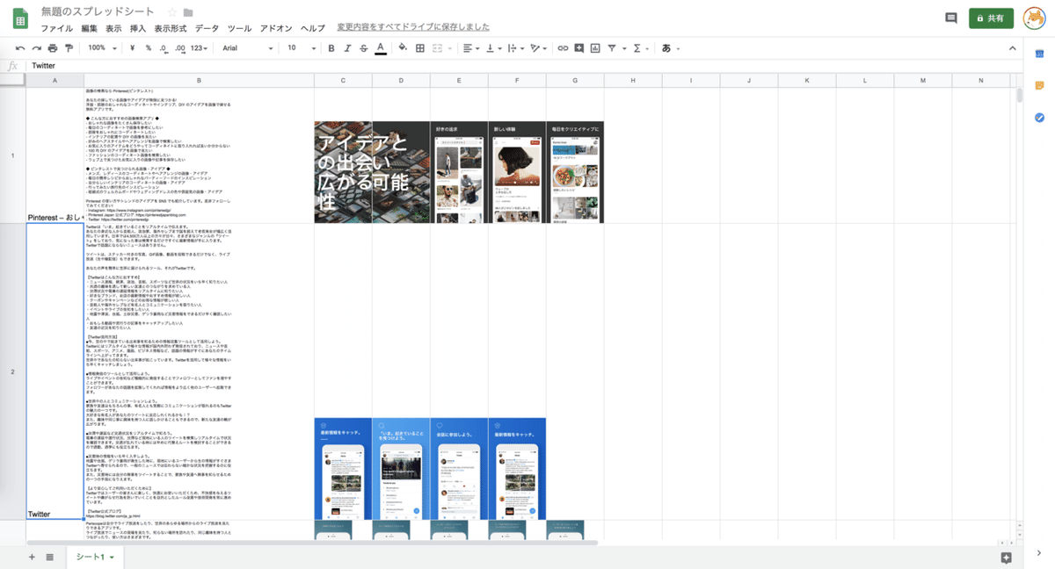Open the text color picker
Screen dimensions: 1055x569
point(380,47)
